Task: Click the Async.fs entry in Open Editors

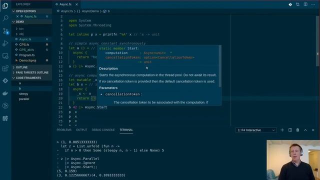Action: click(x=32, y=16)
